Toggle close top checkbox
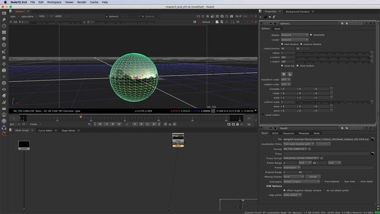 pyautogui.click(x=282, y=66)
